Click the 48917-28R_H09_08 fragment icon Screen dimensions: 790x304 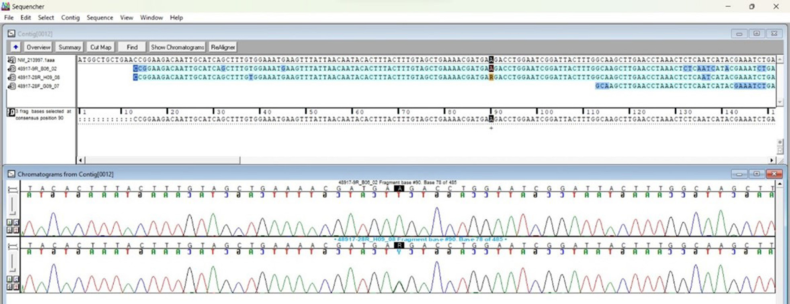click(x=12, y=77)
